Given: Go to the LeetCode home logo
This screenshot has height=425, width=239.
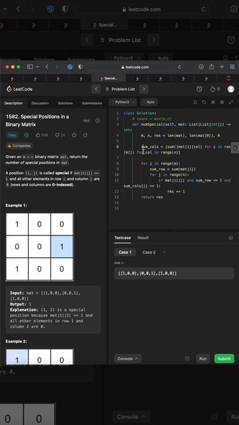Looking at the screenshot, I should click(19, 89).
